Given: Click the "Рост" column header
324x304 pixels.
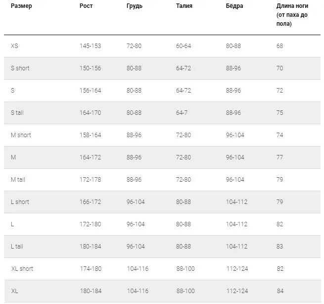Looking at the screenshot, I should pos(86,6).
